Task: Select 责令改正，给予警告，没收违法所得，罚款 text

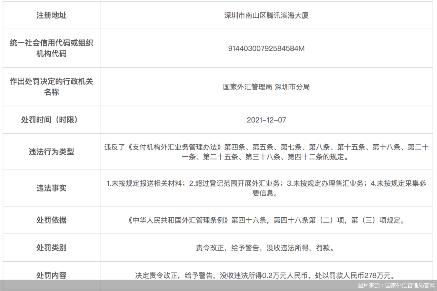Action: pyautogui.click(x=265, y=248)
